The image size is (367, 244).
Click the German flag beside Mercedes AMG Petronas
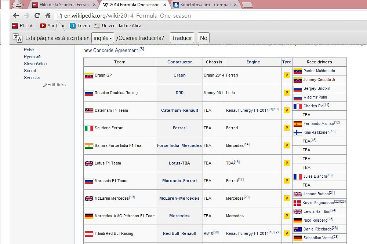click(89, 216)
